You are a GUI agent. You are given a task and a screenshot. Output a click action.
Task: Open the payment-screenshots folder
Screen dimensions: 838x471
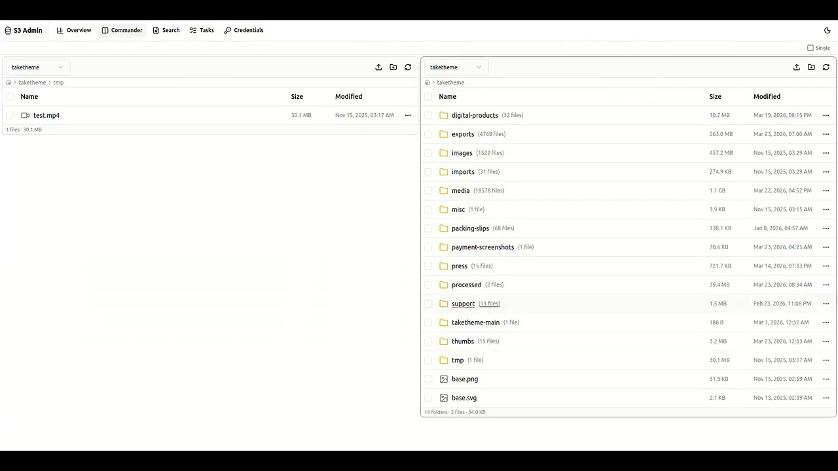[x=483, y=247]
